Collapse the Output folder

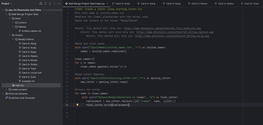(x=9, y=35)
